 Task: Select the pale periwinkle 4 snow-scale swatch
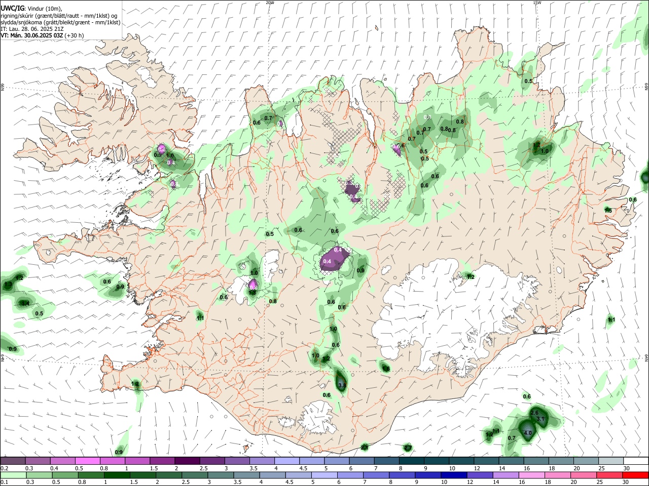click(287, 461)
